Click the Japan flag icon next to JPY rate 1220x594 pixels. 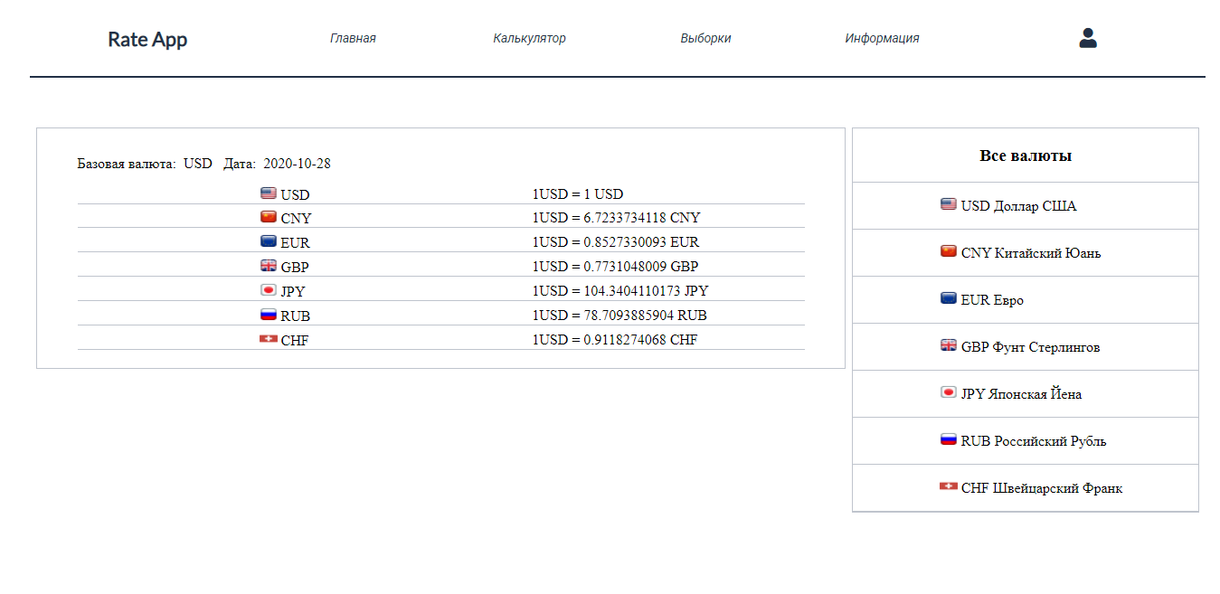(x=268, y=290)
